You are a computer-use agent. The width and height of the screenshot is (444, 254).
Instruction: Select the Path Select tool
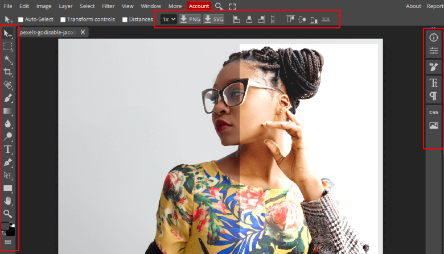click(x=8, y=176)
